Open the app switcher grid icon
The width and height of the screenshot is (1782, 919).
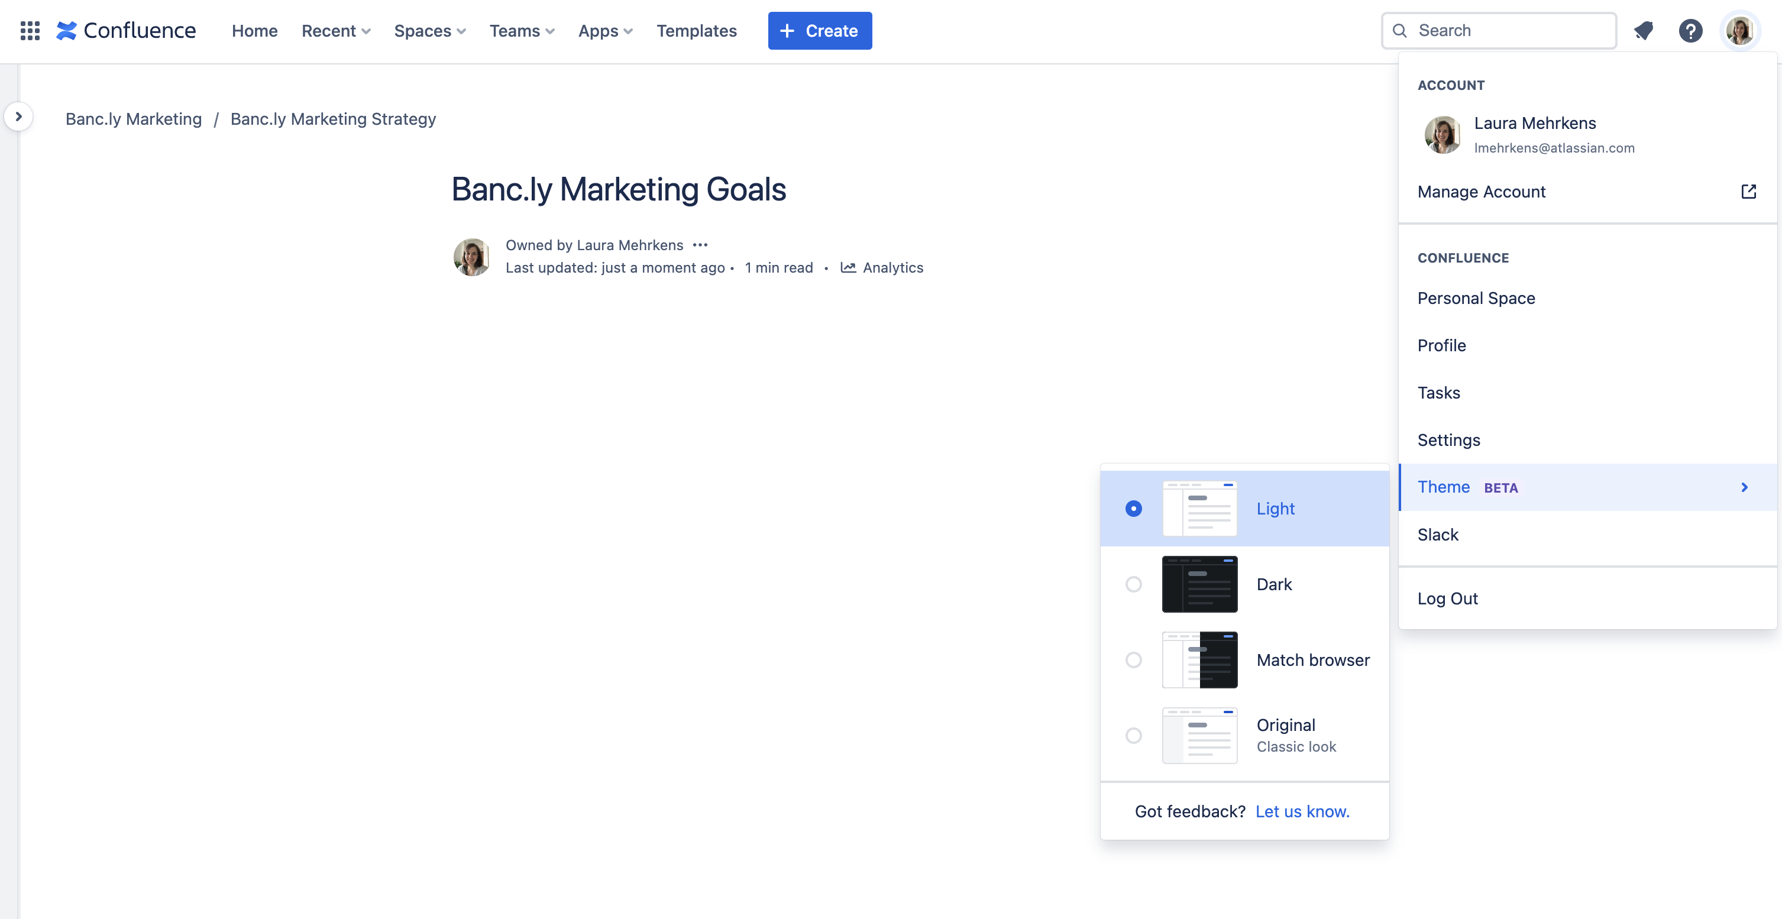click(30, 30)
